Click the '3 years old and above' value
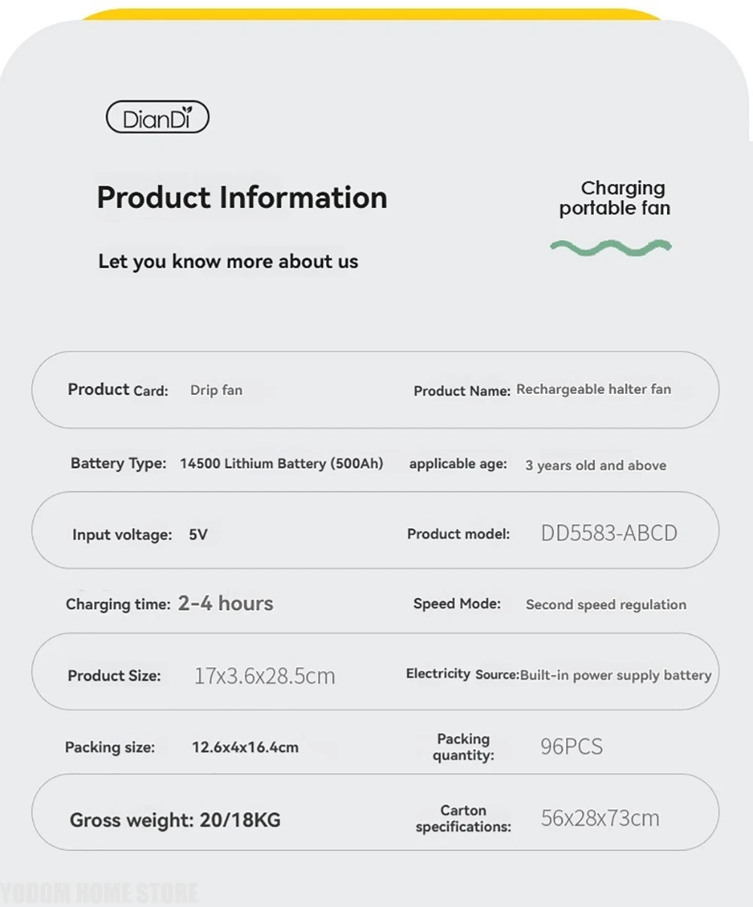 click(596, 466)
